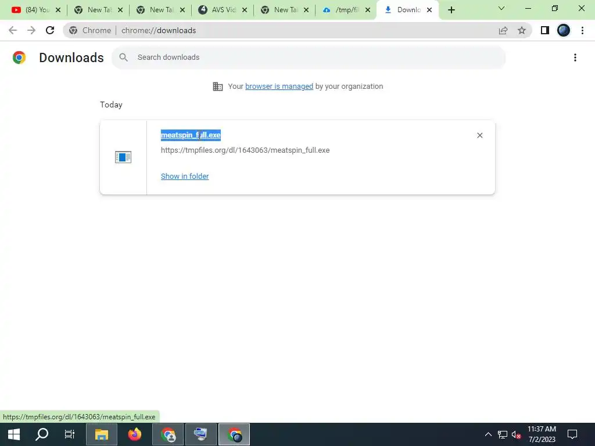595x446 pixels.
Task: Close the Downloads tab
Action: [429, 10]
